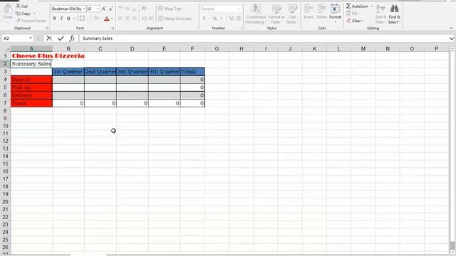Click the Fill Color bucket icon
This screenshot has width=456, height=256.
pyautogui.click(x=96, y=18)
